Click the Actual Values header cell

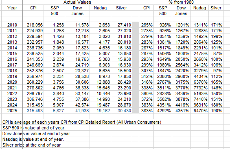(x=77, y=2)
